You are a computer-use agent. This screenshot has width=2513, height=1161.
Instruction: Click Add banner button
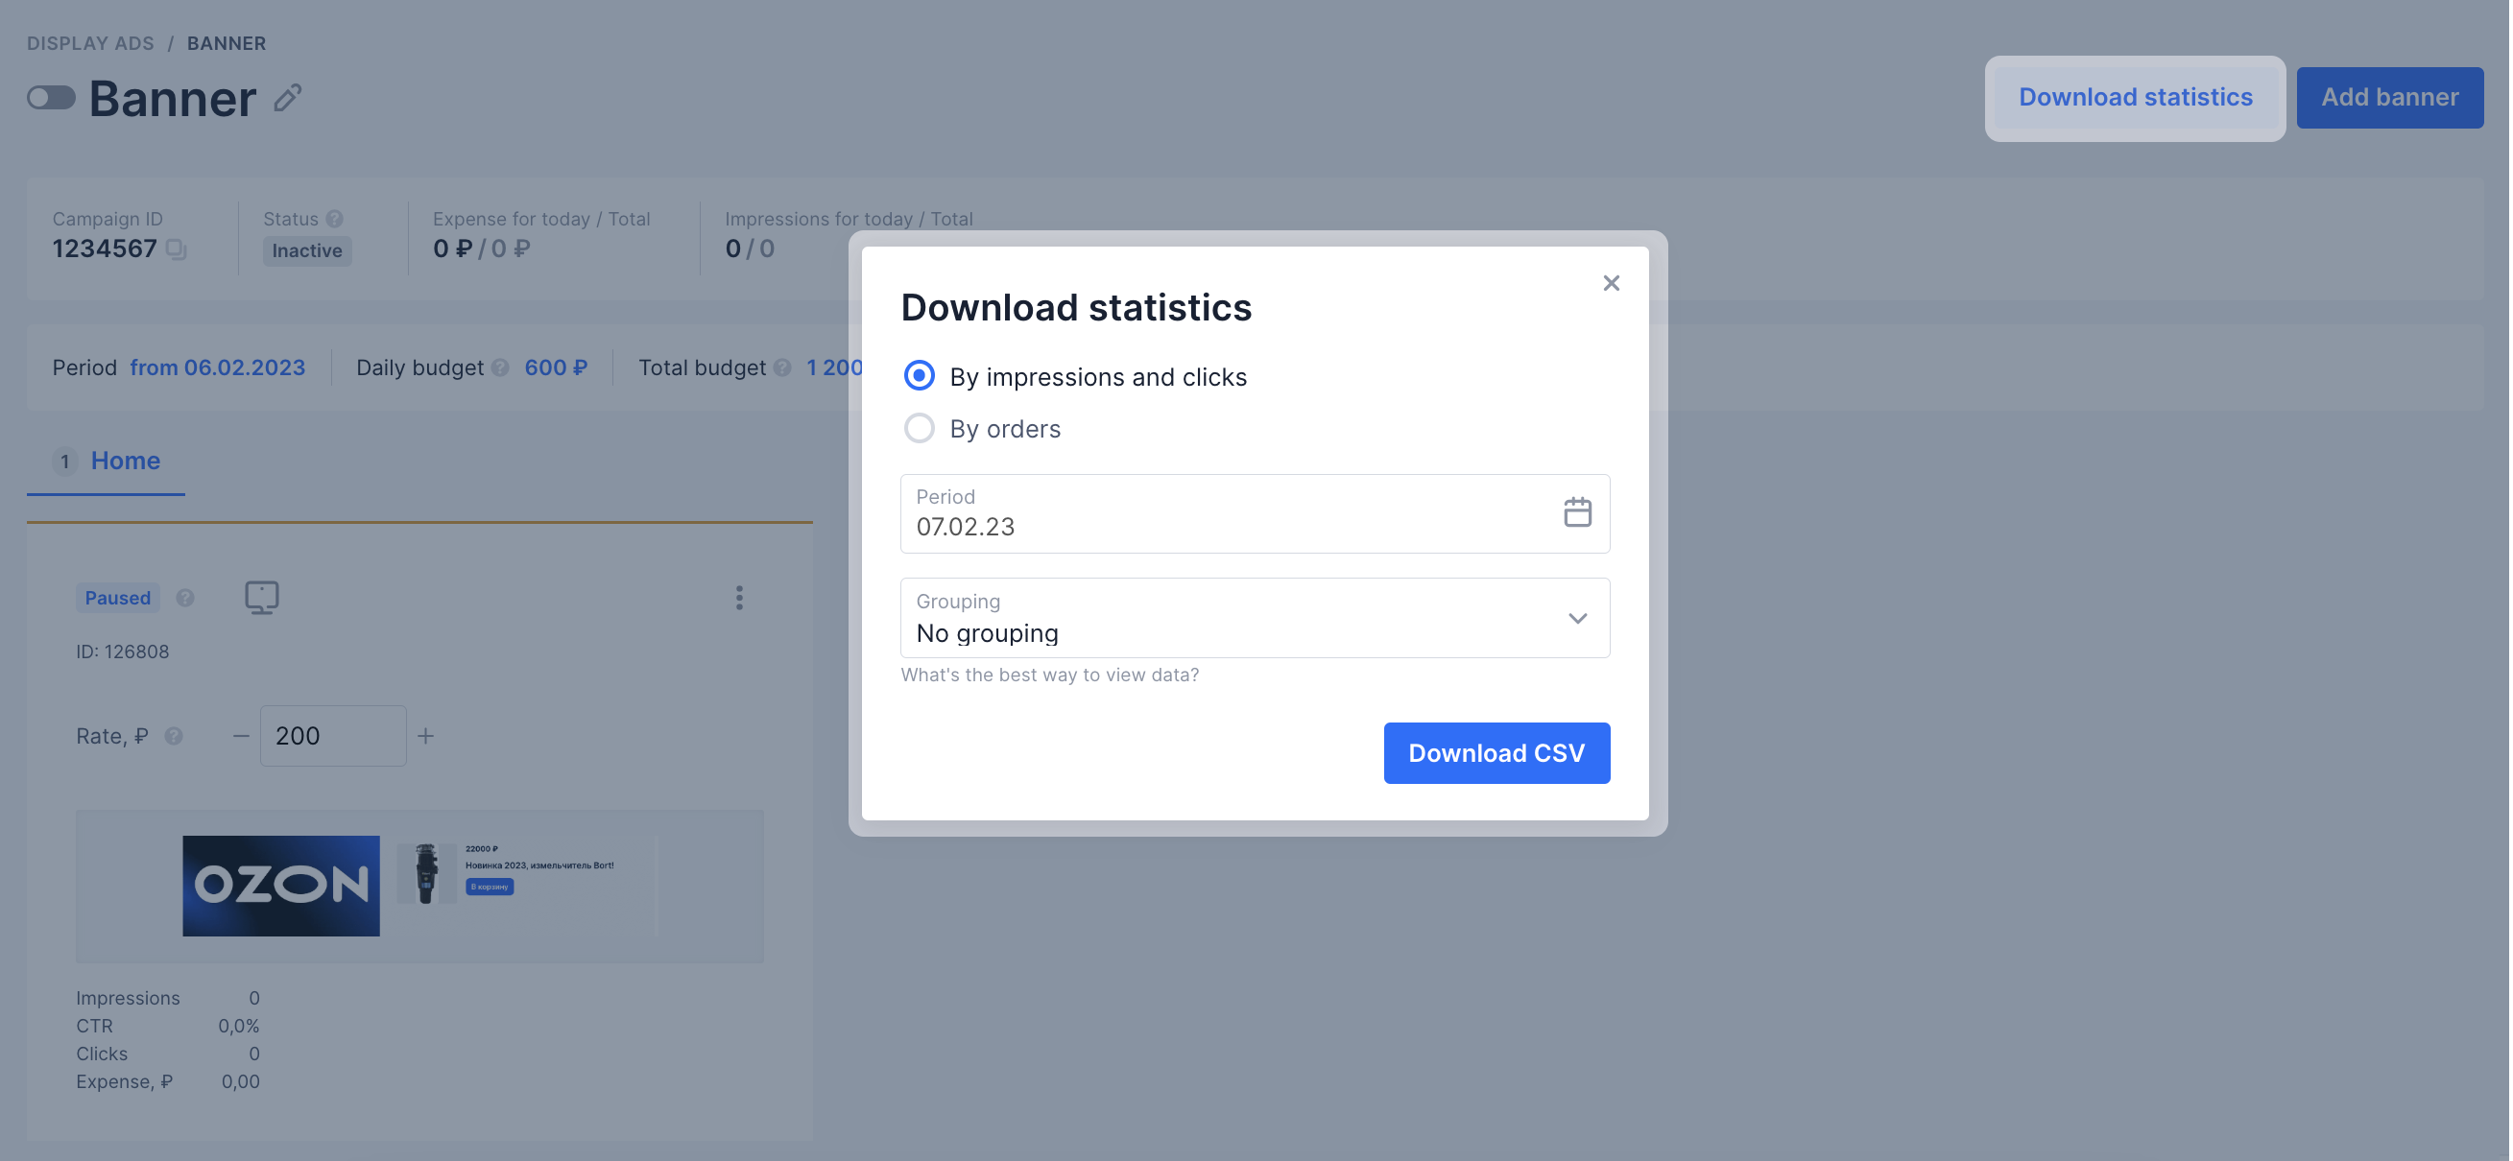click(x=2389, y=98)
